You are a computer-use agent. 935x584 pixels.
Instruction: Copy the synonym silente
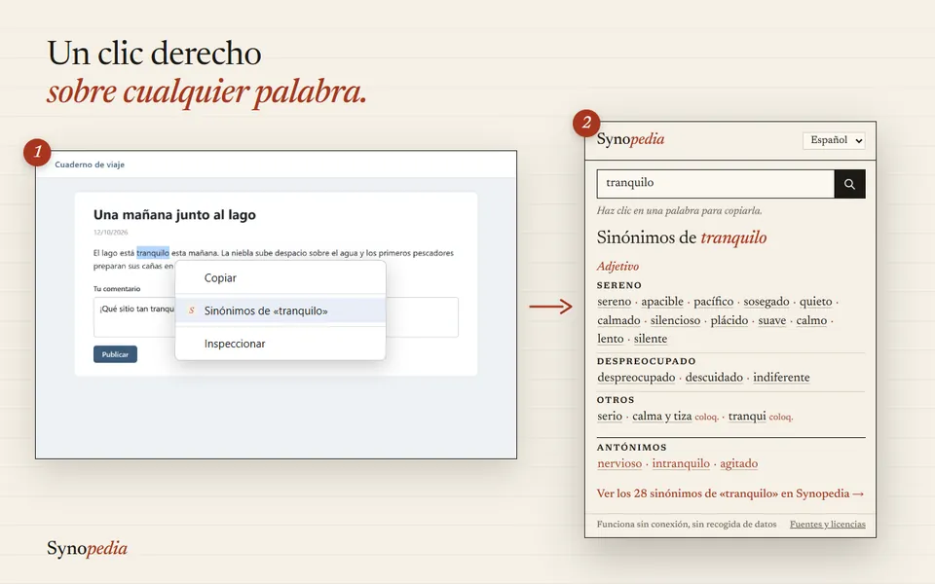[x=651, y=339]
